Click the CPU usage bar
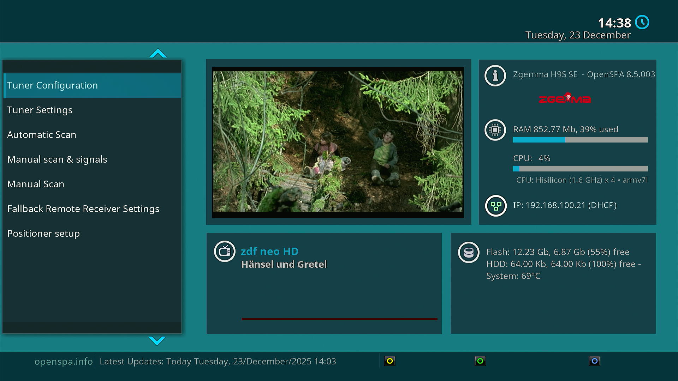 coord(580,169)
